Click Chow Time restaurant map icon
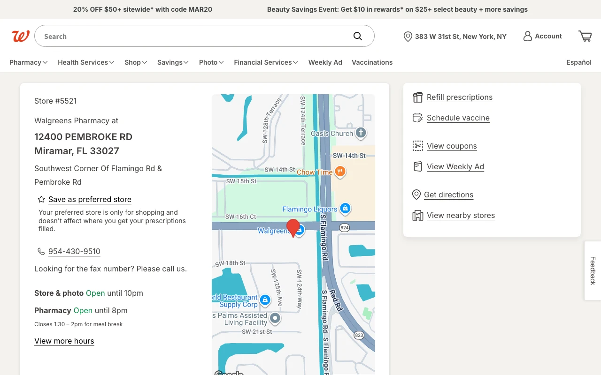 click(340, 172)
